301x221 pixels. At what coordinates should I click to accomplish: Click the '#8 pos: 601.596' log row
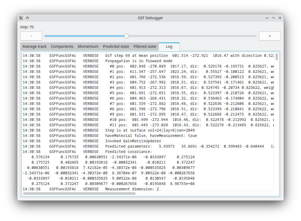pos(148,109)
